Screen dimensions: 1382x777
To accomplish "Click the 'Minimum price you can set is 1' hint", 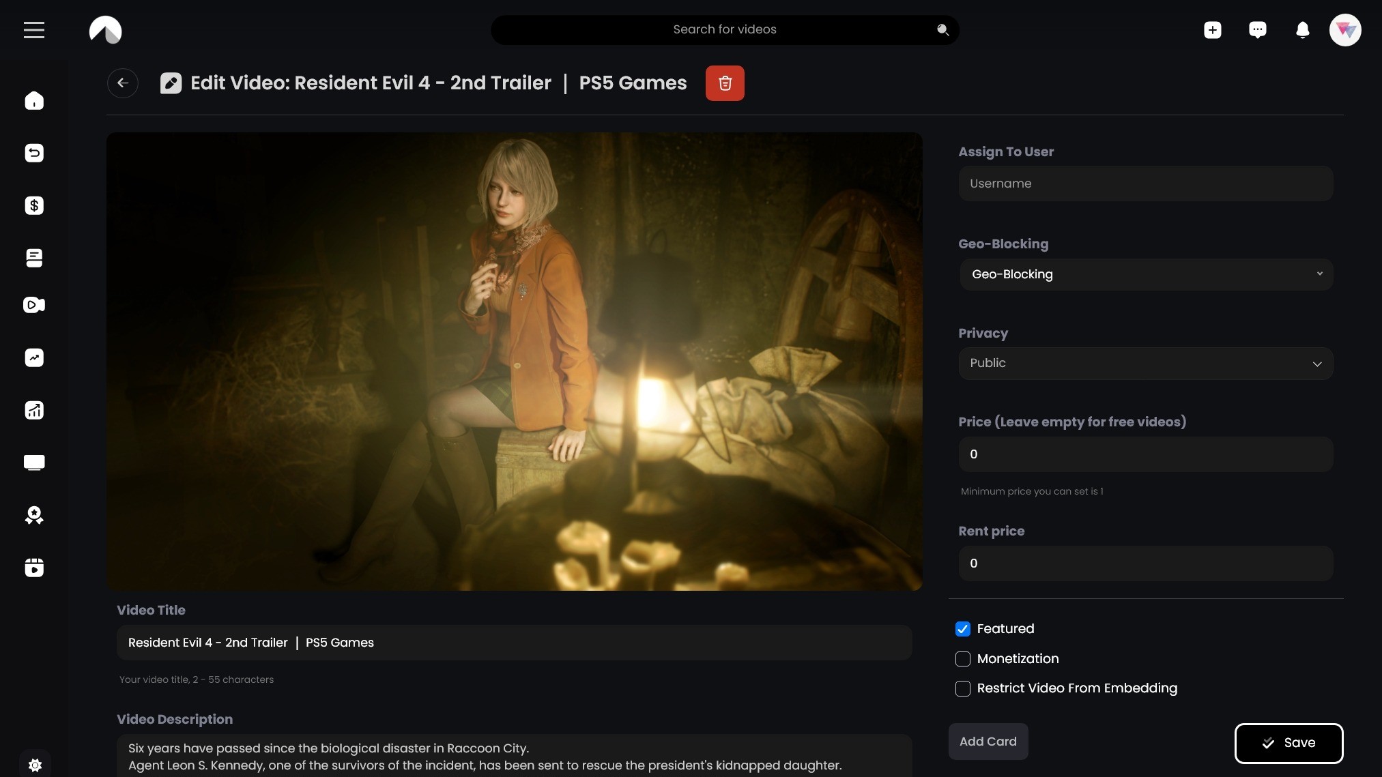I will [1032, 491].
